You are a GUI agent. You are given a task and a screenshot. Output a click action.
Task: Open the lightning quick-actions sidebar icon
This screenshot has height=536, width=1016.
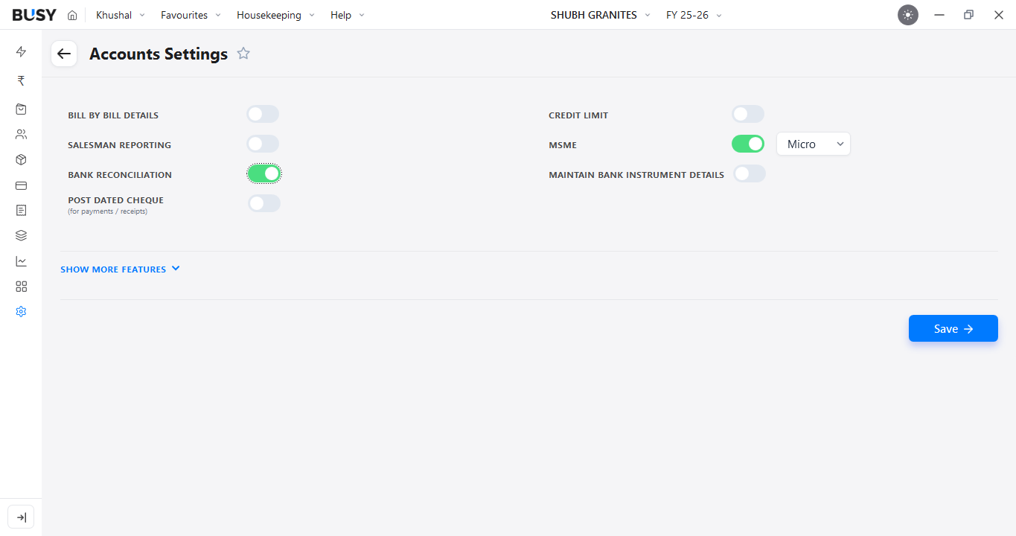click(x=21, y=51)
